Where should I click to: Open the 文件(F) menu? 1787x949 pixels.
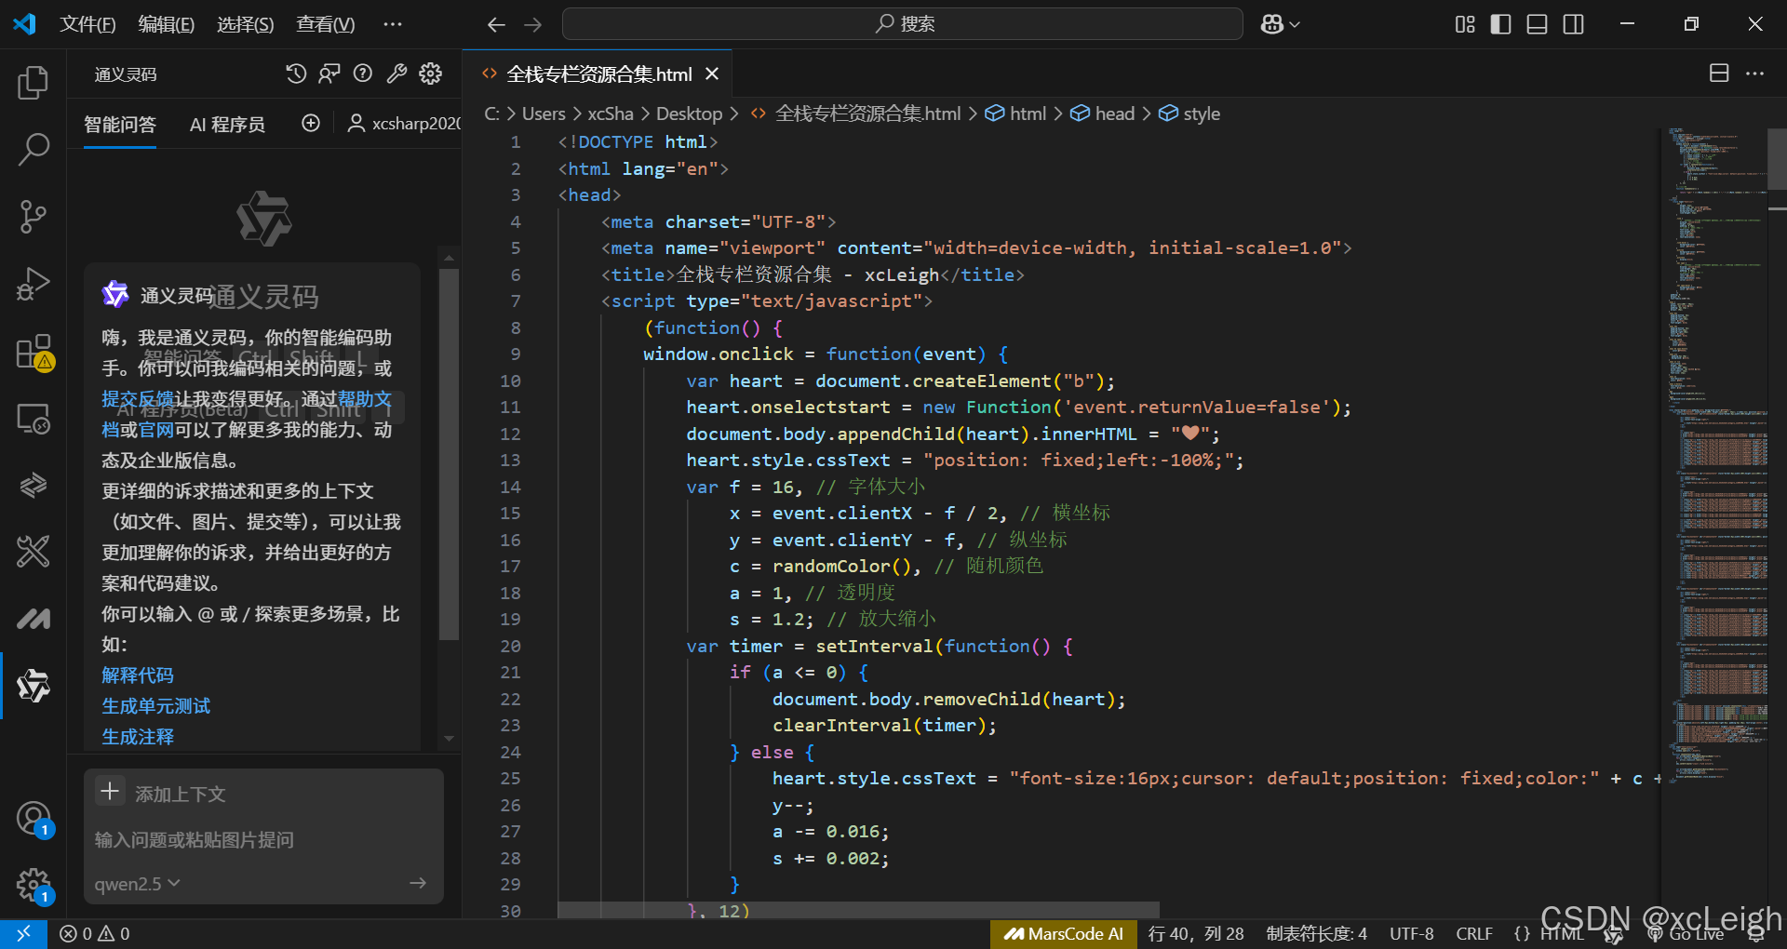(87, 24)
